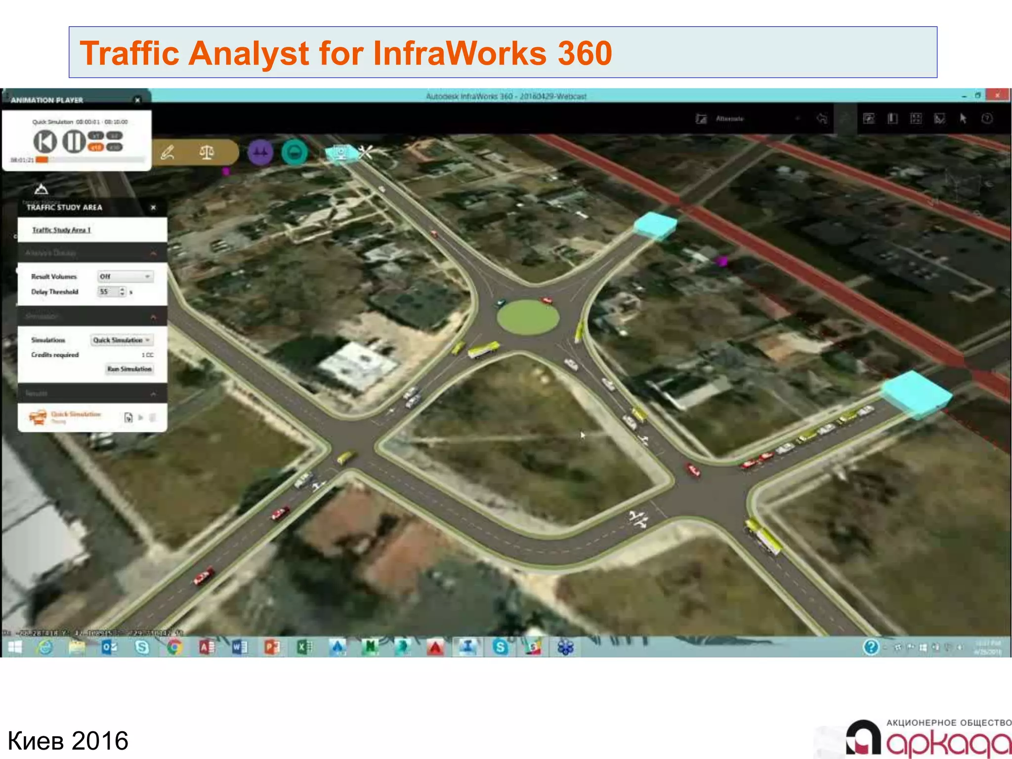Collapse the Simulation section
1012x759 pixels.
[153, 316]
